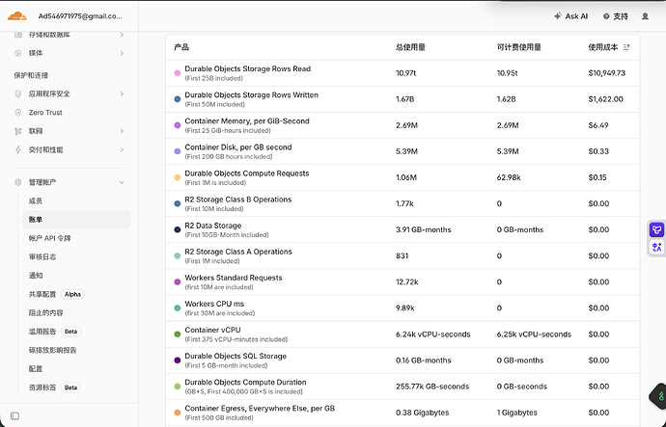This screenshot has width=666, height=427.
Task: Click color dot for Durable Objects Compute Duration
Action: tap(178, 387)
